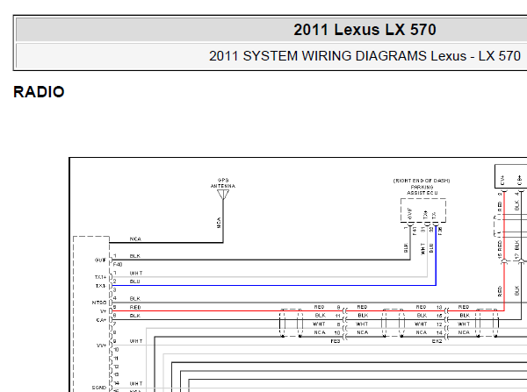527x392 pixels.
Task: Click pin number 10 at FE3 connector
Action: pos(337,332)
